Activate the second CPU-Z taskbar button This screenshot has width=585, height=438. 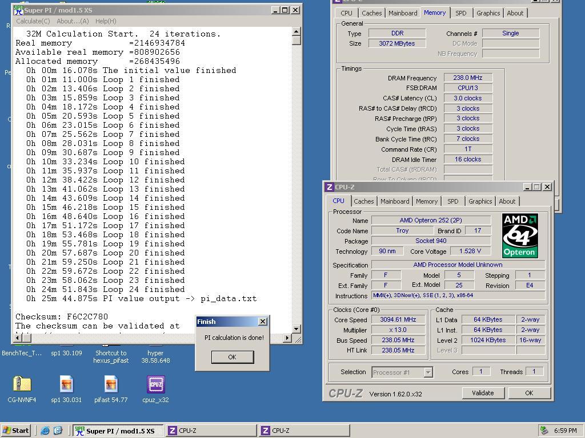pos(304,431)
